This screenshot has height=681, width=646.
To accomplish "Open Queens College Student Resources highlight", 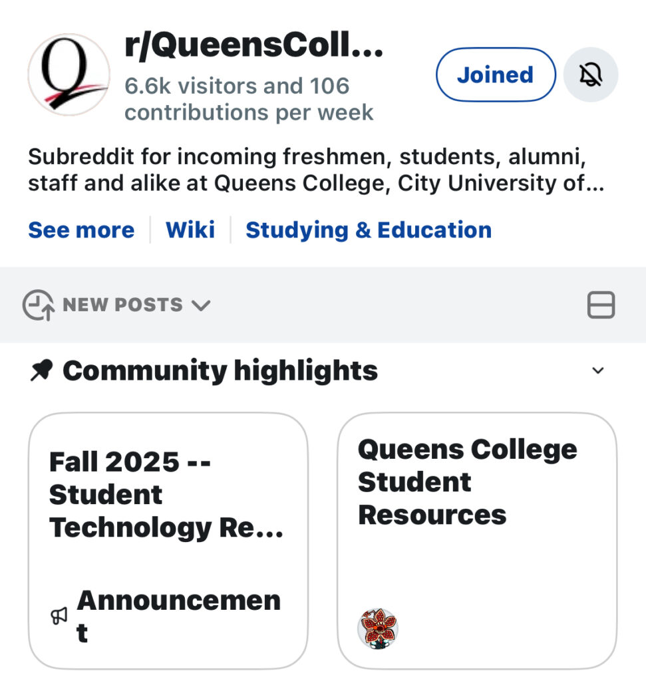I will point(467,481).
